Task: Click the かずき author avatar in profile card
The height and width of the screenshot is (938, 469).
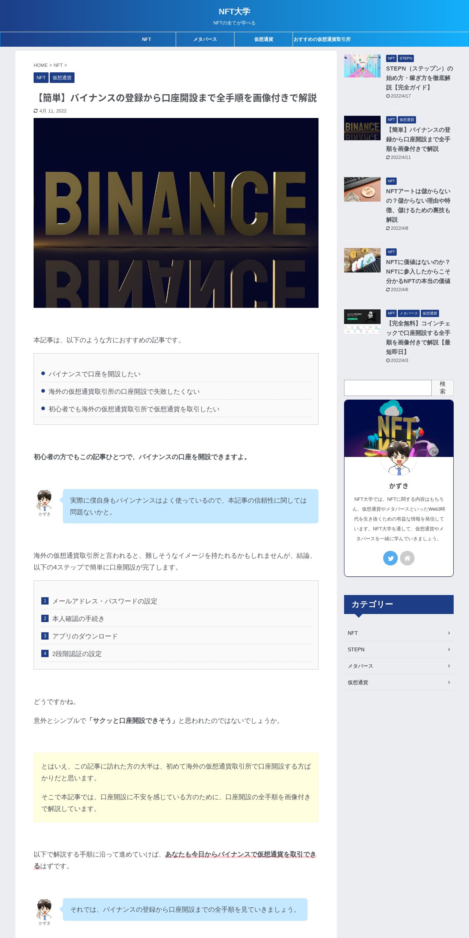Action: [399, 457]
